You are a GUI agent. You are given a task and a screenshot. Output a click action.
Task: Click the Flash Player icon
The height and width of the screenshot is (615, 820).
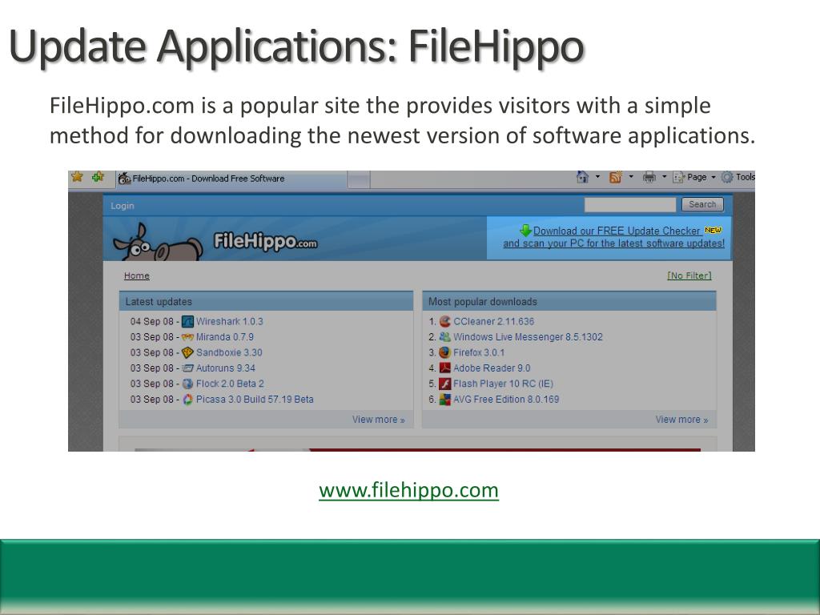point(445,384)
